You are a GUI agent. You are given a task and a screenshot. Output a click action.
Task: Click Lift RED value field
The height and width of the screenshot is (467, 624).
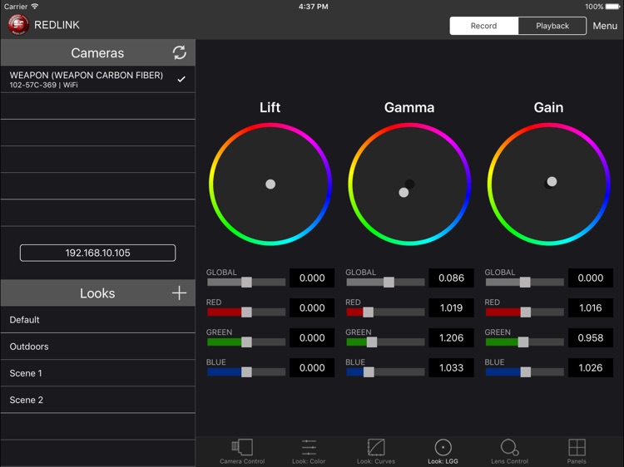[x=312, y=307]
